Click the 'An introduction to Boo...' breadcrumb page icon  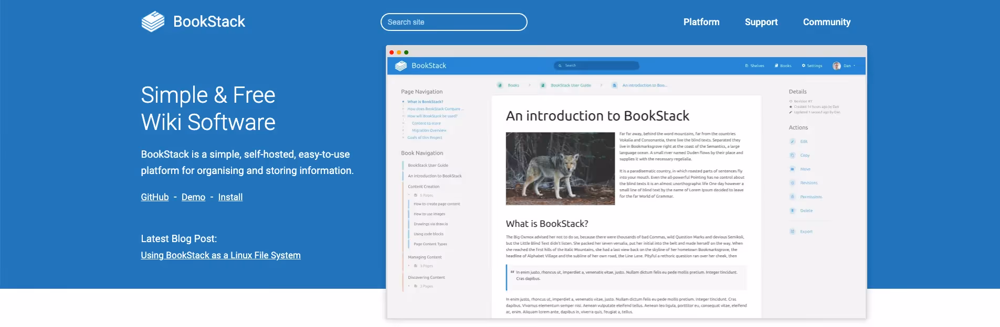pos(615,85)
